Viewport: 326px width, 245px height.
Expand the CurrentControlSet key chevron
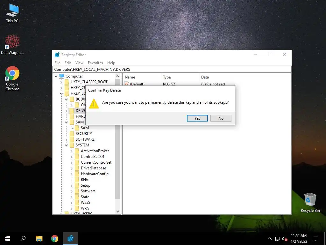[x=72, y=162]
